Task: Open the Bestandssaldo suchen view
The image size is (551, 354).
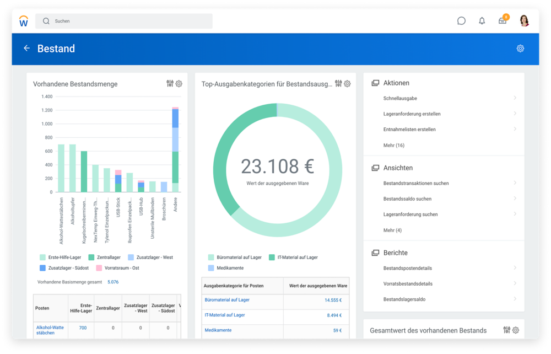Action: [407, 199]
